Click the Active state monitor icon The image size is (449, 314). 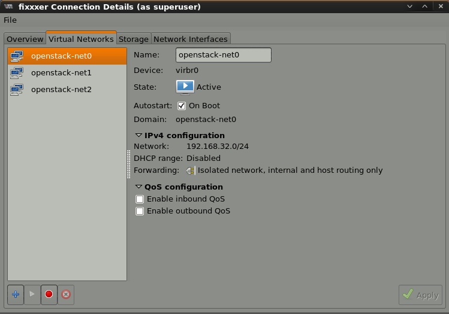(x=185, y=87)
